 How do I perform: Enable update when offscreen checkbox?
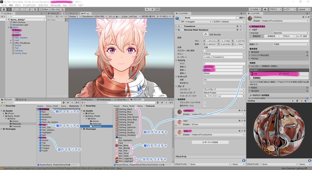pyautogui.click(x=204, y=51)
